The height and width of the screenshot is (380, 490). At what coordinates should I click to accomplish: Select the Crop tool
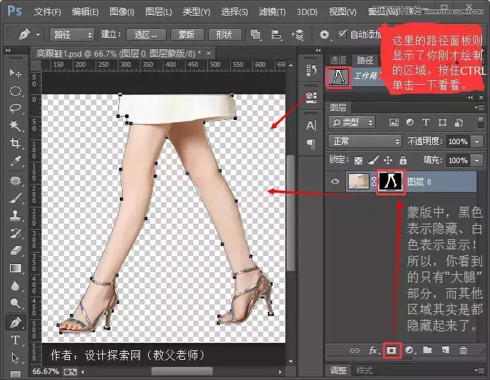[15, 144]
